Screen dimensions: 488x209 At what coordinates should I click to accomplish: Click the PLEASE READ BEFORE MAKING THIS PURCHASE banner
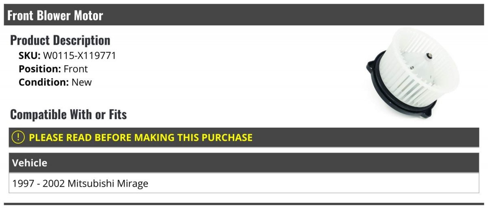244,137
